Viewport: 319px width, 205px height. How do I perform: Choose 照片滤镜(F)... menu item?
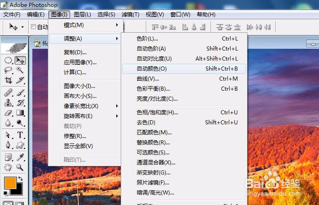point(184,183)
